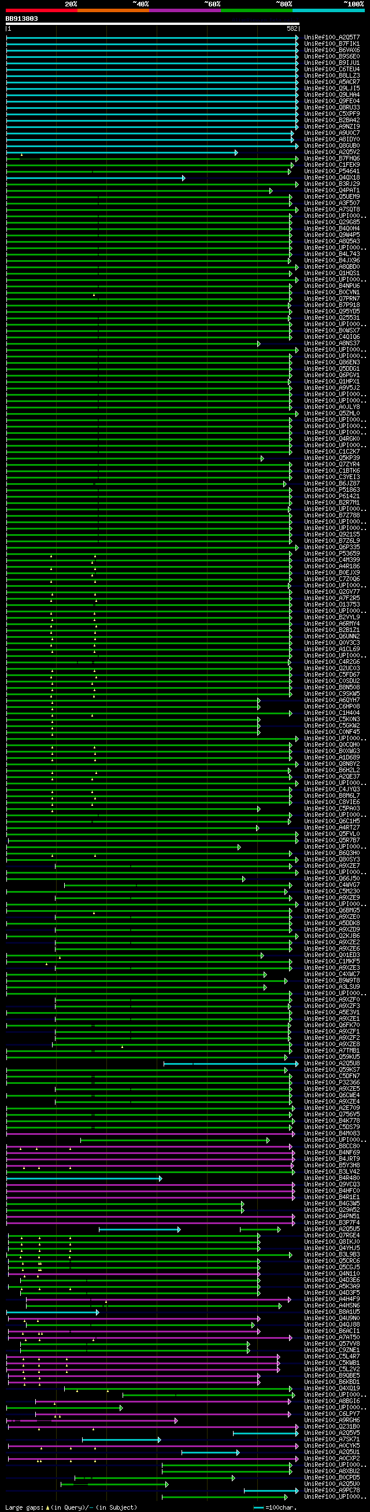
Task: Open hit UniRef100_B6VAX6
Action: coord(332,50)
